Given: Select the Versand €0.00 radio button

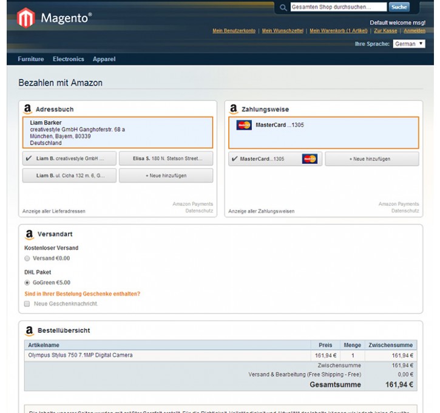Looking at the screenshot, I should 27,258.
